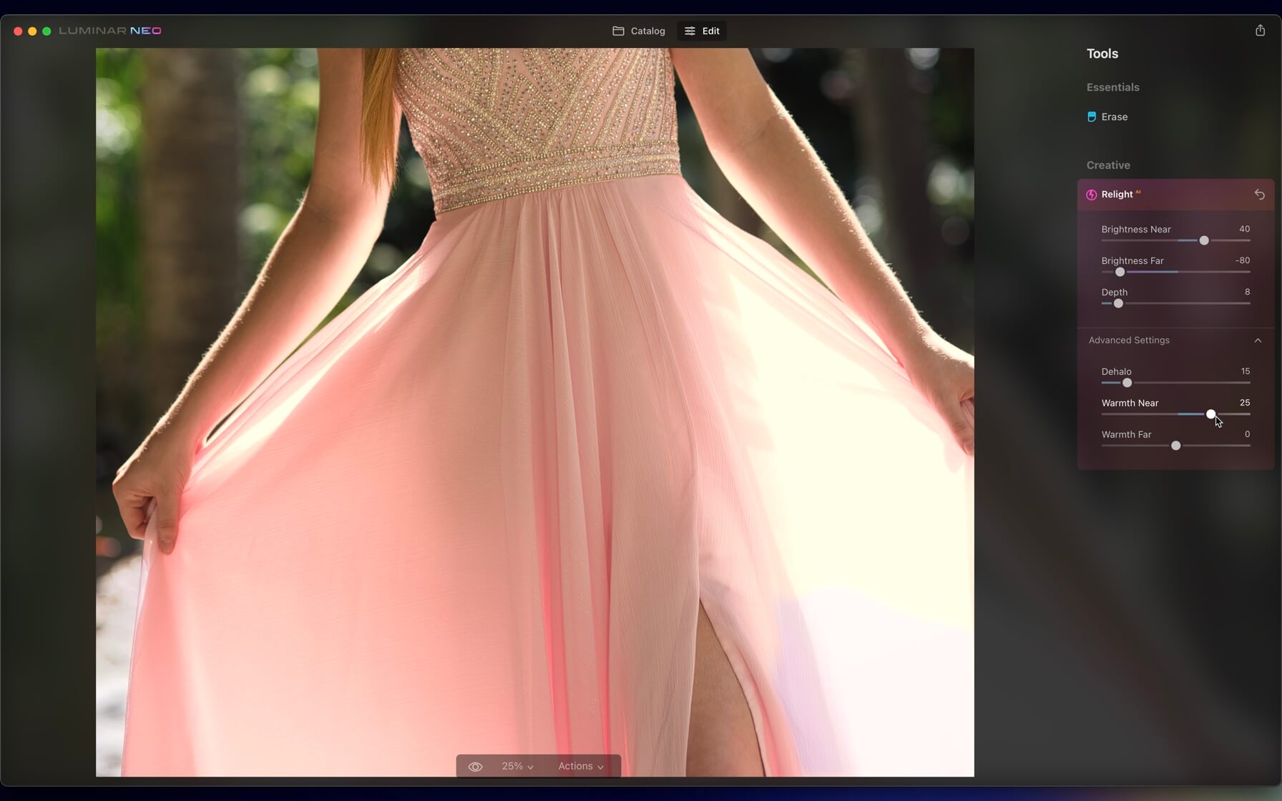Click the Brightness Far slider handle
The height and width of the screenshot is (801, 1282).
click(x=1120, y=272)
